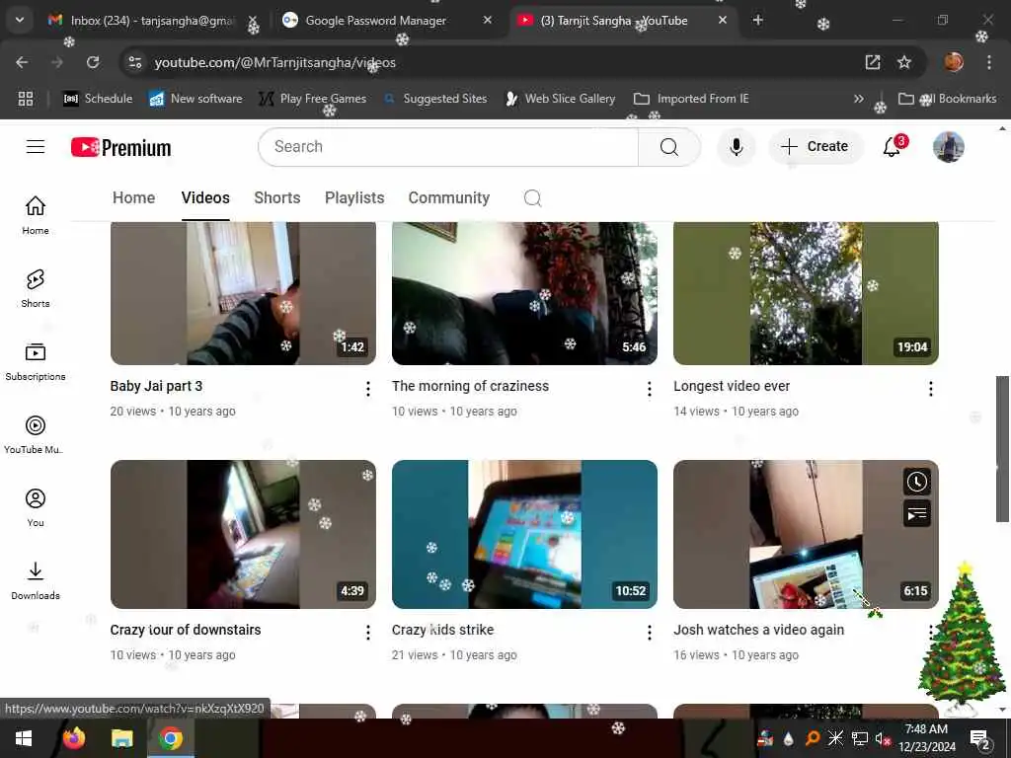This screenshot has height=758, width=1011.
Task: Select the channel Community tab
Action: [x=449, y=197]
